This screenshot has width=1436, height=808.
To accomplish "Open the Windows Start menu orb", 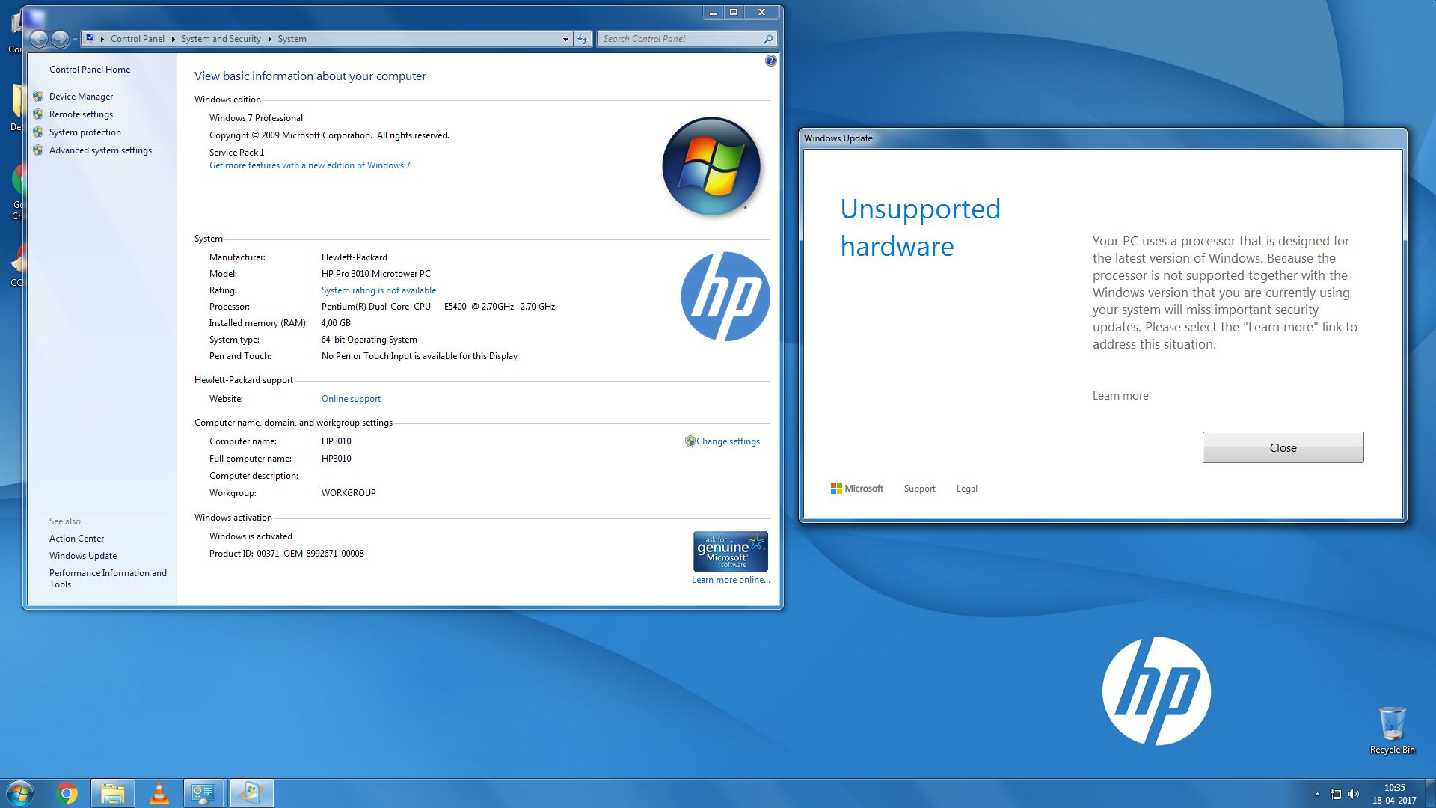I will pos(20,793).
